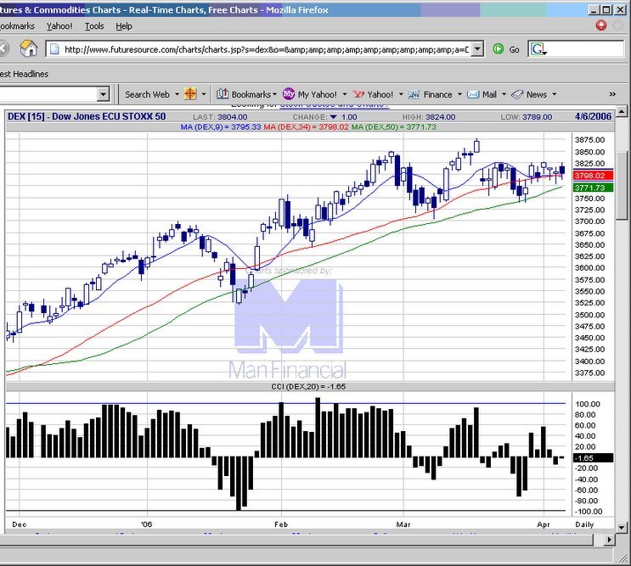Click the Daily interval label
This screenshot has height=566, width=631.
(x=584, y=524)
